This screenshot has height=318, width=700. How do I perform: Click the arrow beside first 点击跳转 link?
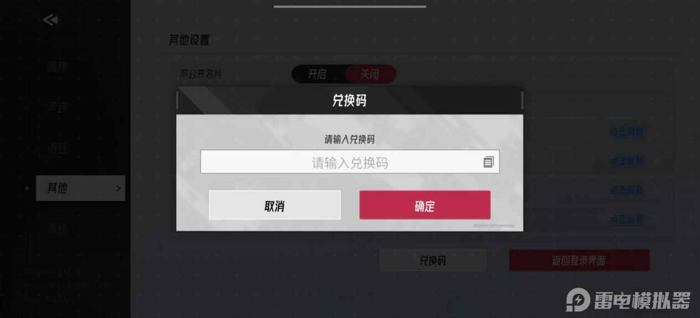point(655,132)
